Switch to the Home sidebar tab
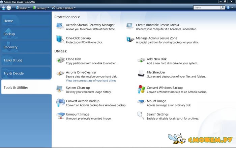236x148 pixels. point(26,21)
